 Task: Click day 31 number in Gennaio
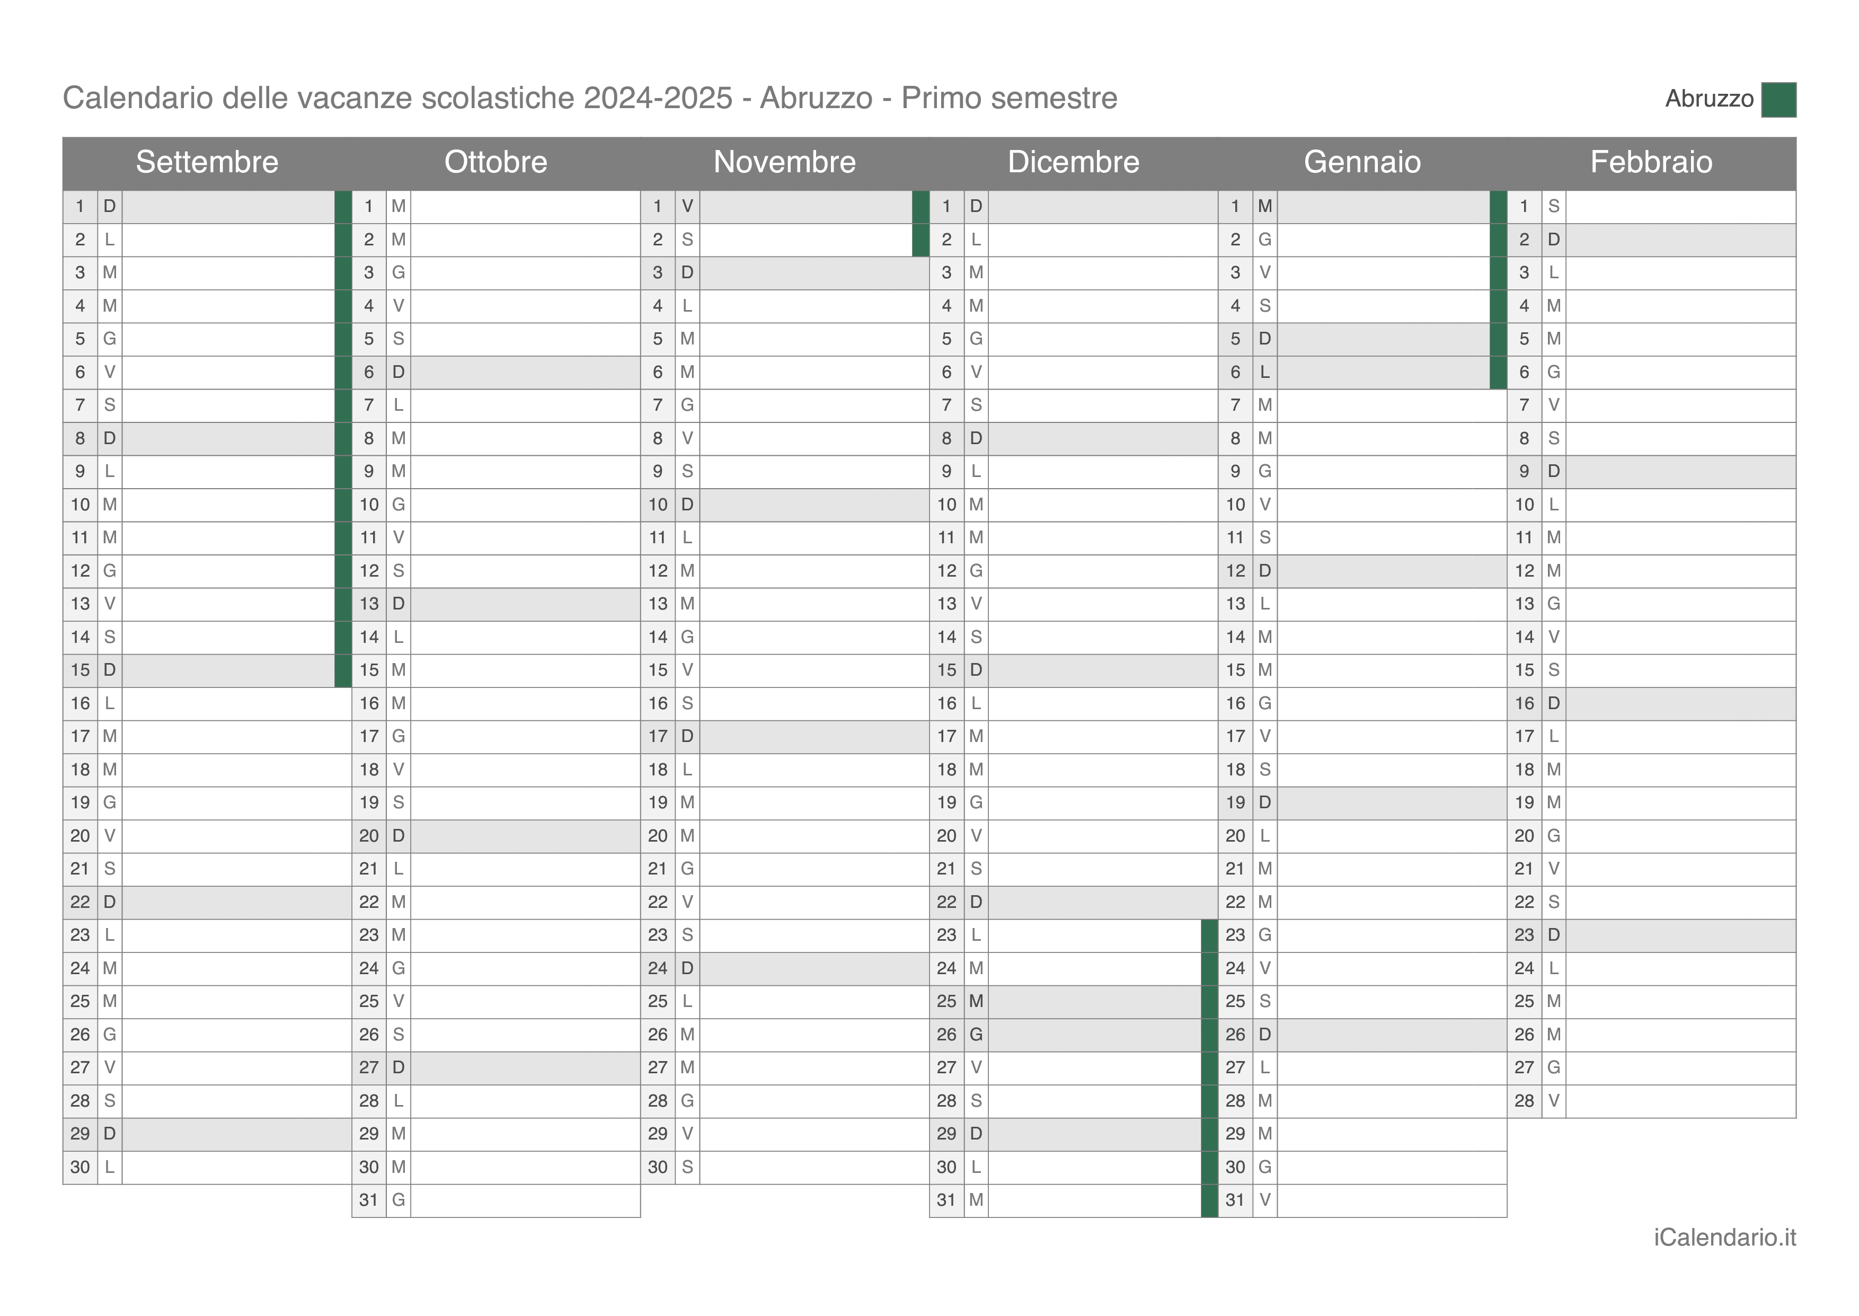click(x=1235, y=1200)
